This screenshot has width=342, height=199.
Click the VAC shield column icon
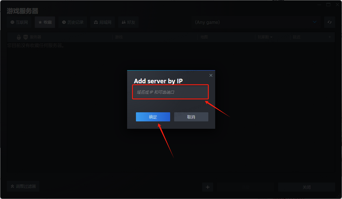[26, 37]
